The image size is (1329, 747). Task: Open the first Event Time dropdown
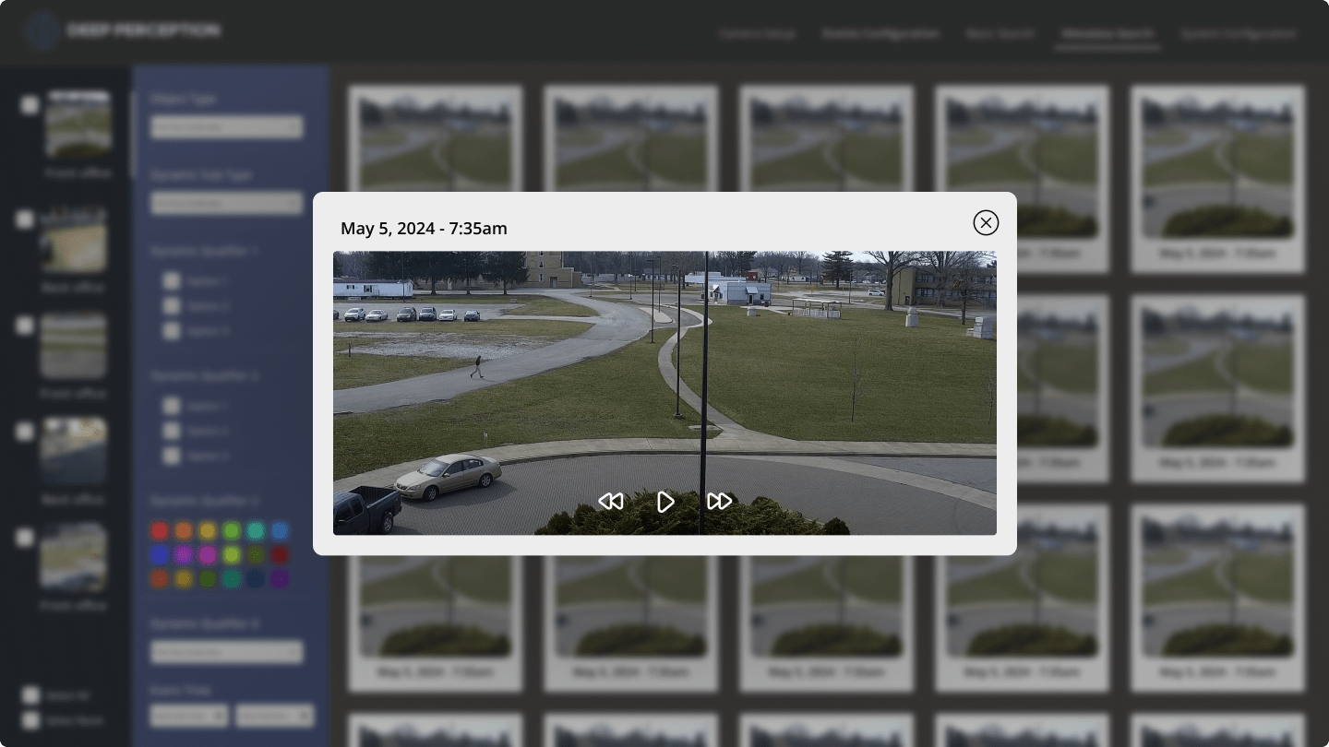click(189, 715)
